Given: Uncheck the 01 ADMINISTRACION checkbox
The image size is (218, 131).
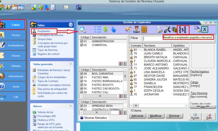Looking at the screenshot, I should click(81, 41).
